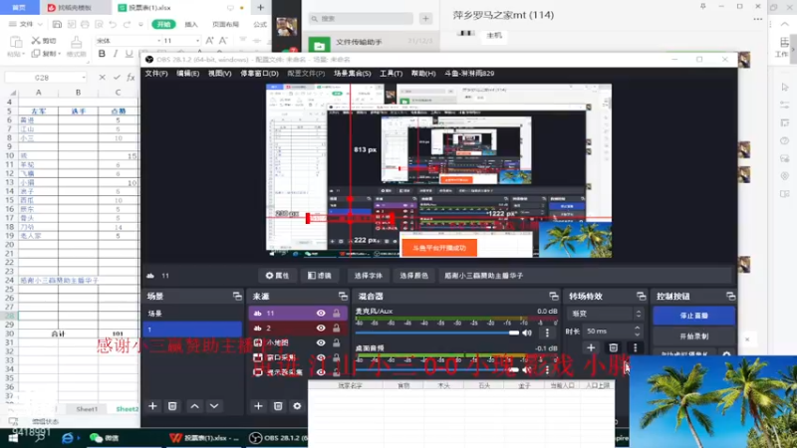Delete the selected scene with the trash icon in the 场景 panel

(172, 406)
